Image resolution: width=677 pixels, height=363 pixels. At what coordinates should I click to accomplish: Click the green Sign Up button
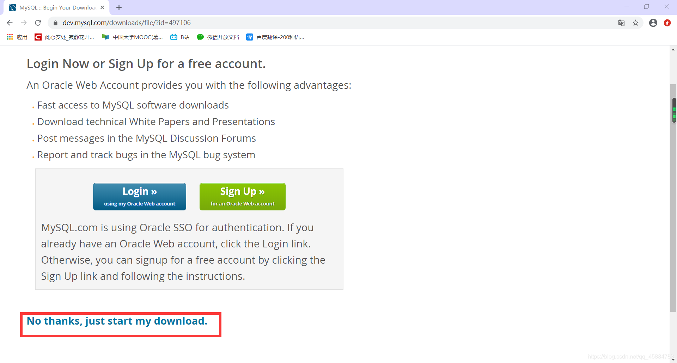pos(243,197)
